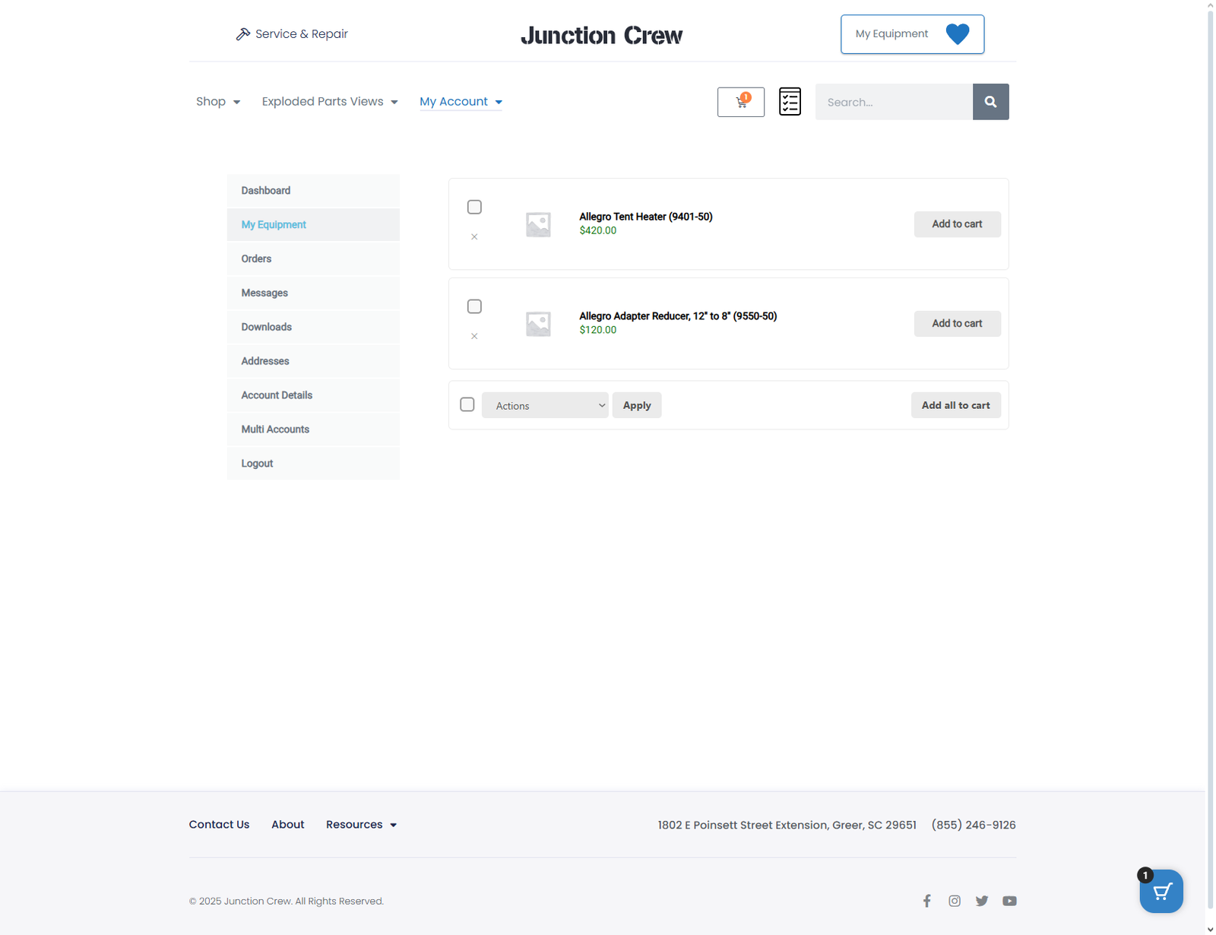Visit the Facebook page icon

point(926,901)
